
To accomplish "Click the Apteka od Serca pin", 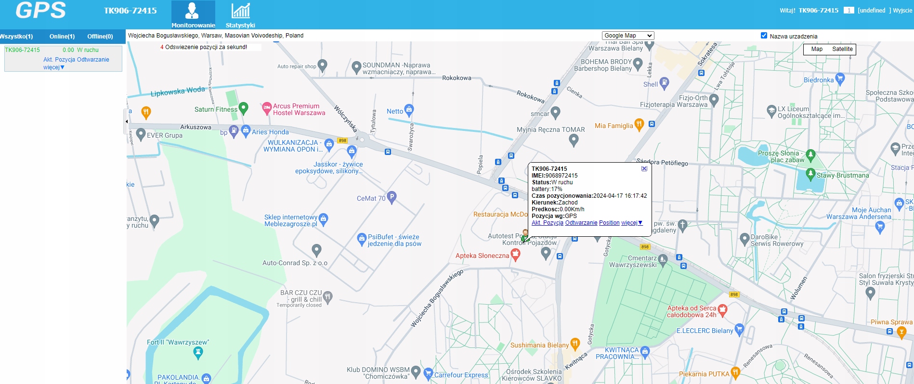I will point(722,310).
